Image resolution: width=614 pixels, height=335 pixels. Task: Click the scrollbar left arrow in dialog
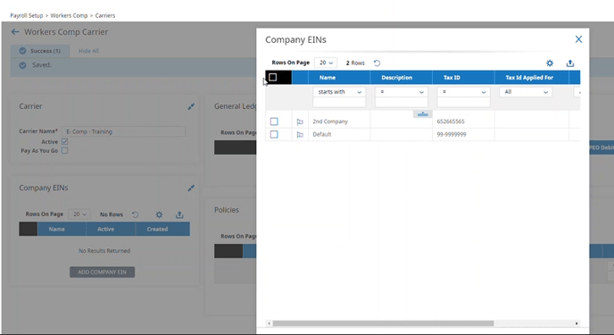[x=269, y=323]
